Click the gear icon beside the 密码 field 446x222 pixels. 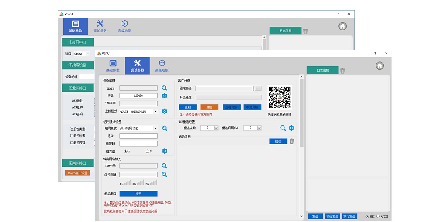tap(164, 96)
